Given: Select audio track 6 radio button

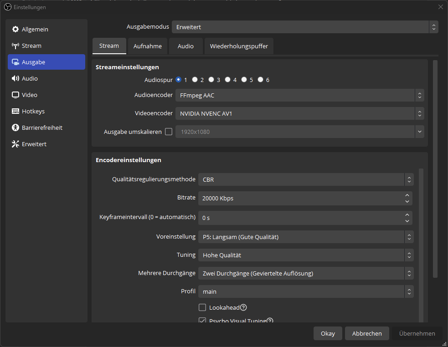Looking at the screenshot, I should [261, 80].
